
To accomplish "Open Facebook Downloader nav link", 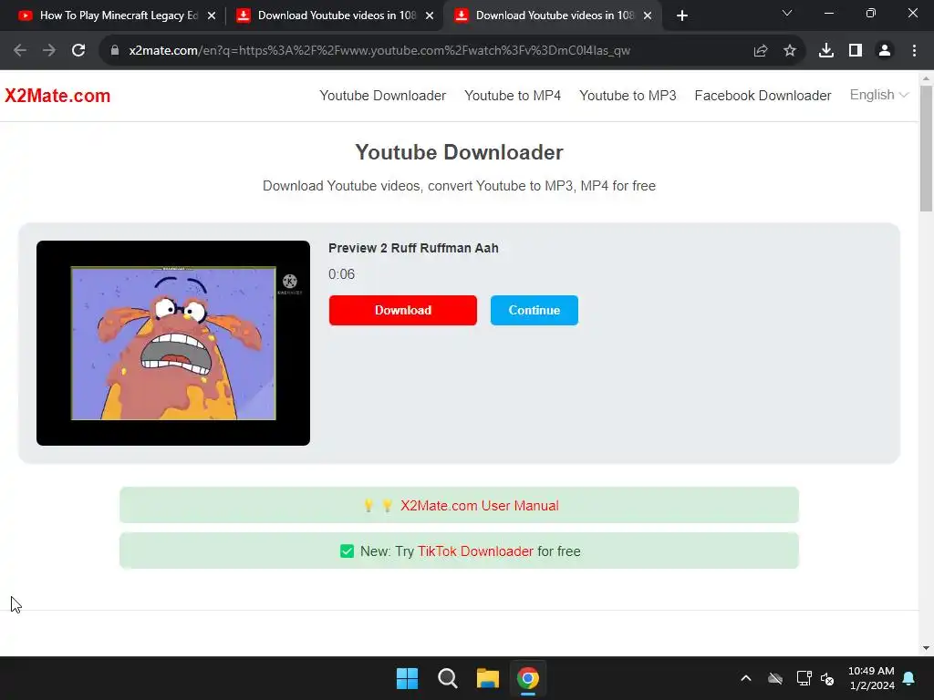I will pos(763,96).
